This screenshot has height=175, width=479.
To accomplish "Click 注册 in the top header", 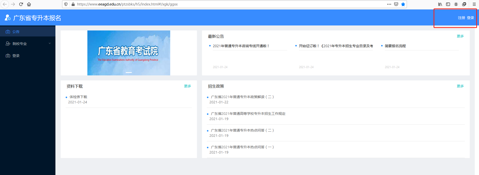I will (461, 18).
